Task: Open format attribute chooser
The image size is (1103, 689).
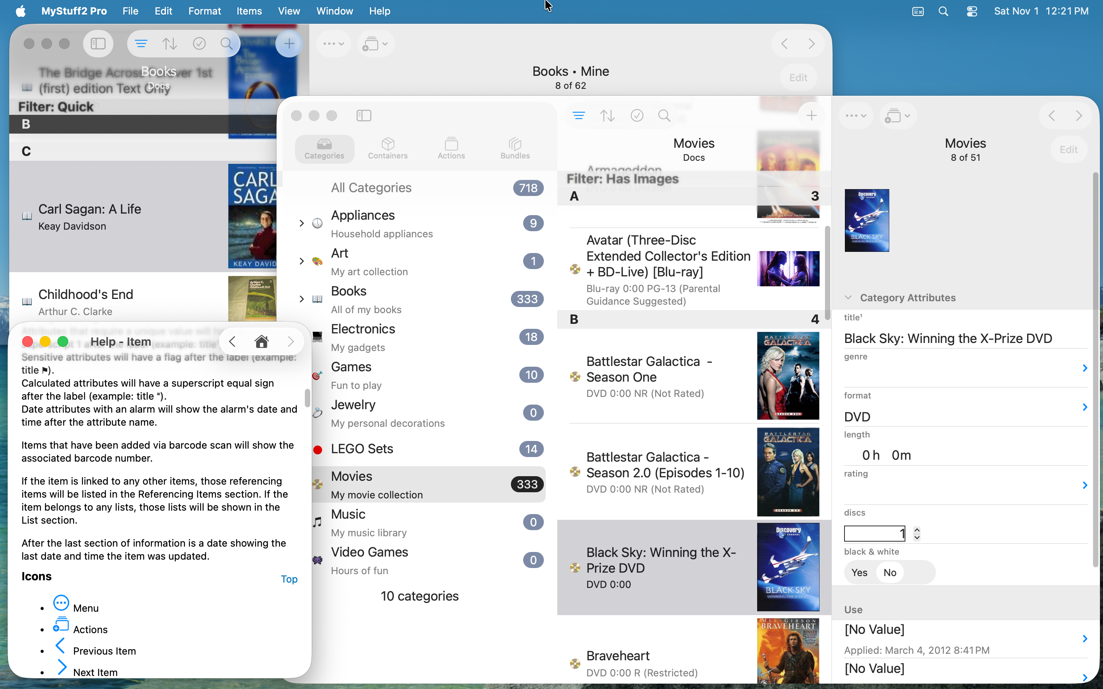Action: [x=1085, y=407]
